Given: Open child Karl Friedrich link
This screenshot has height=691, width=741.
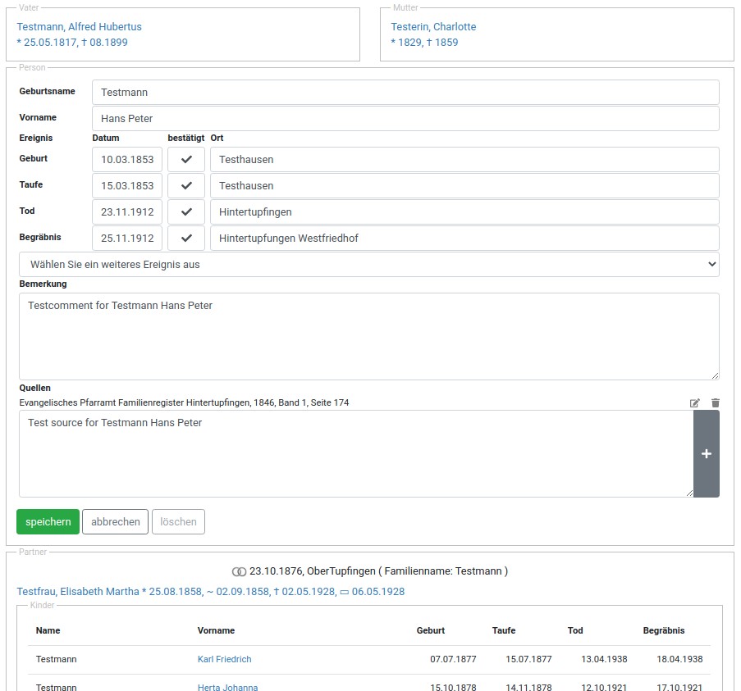Looking at the screenshot, I should coord(225,659).
